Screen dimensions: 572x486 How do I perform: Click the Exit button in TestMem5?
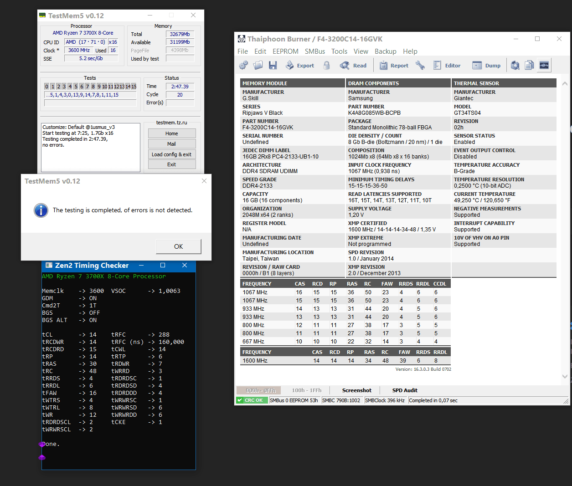172,164
